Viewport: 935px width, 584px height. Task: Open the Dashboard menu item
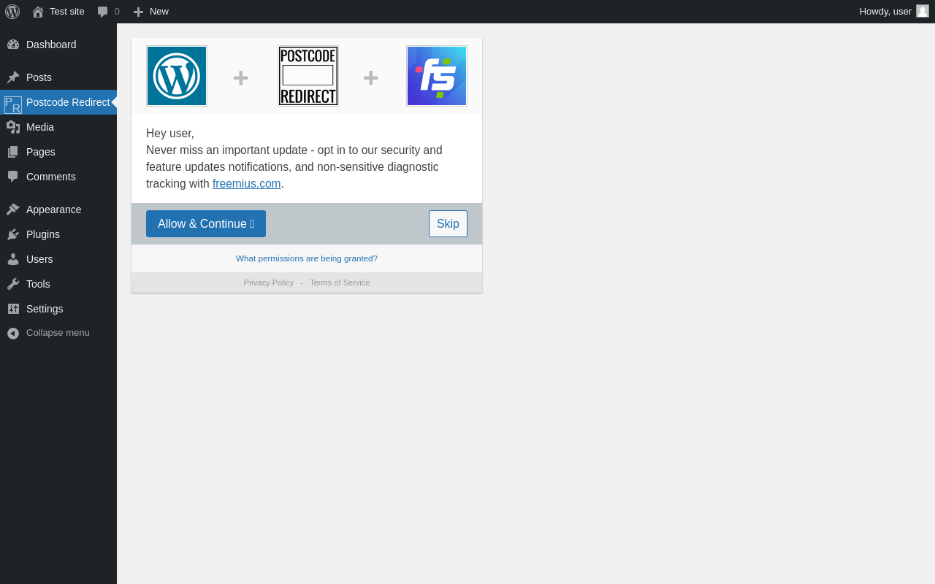pyautogui.click(x=58, y=45)
